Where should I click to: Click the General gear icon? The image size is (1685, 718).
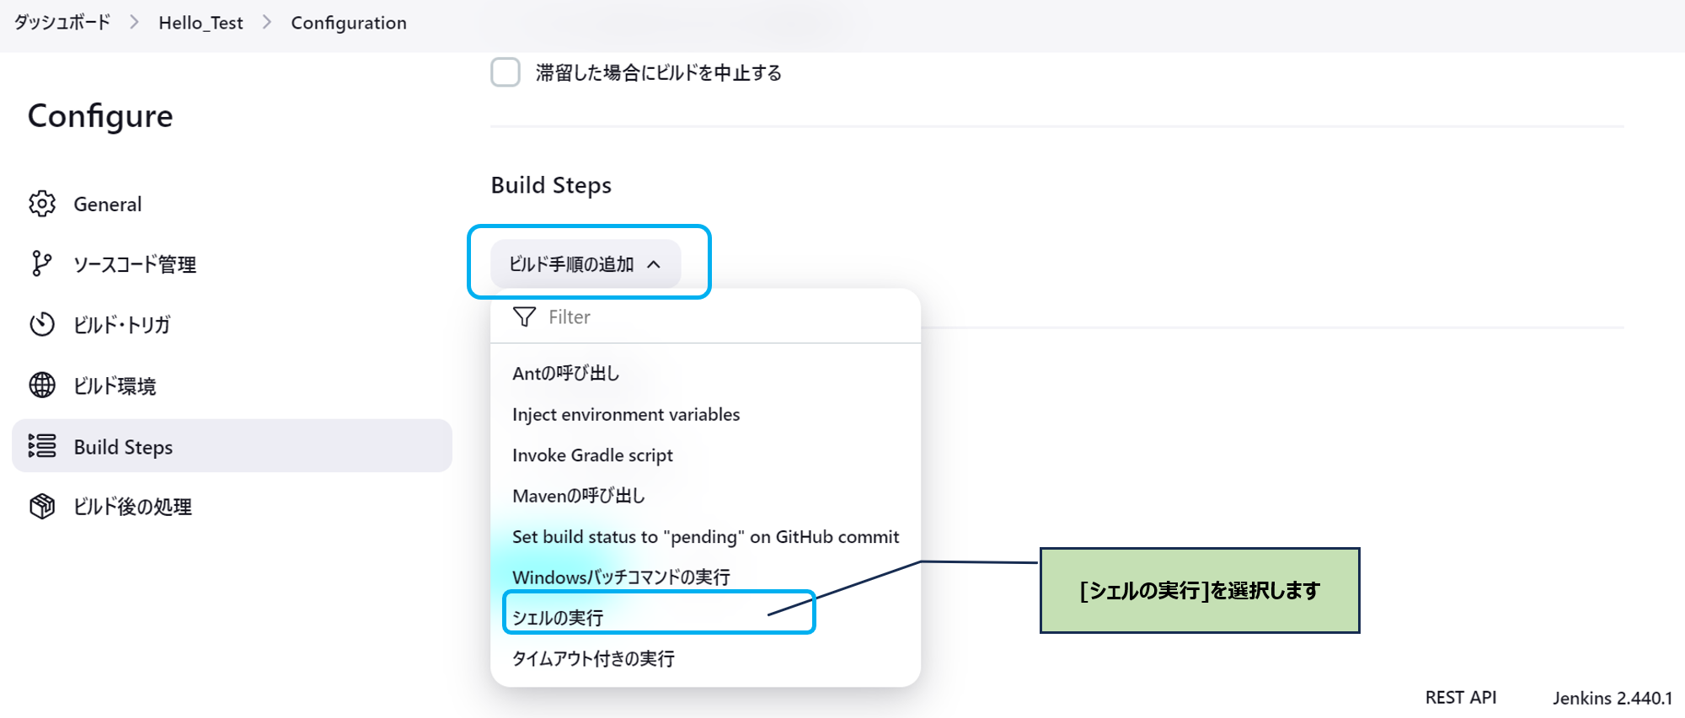tap(42, 204)
